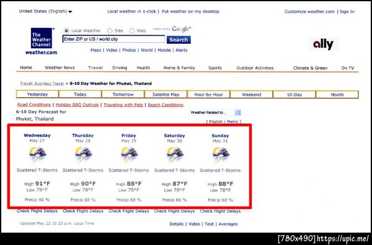Open the On TV menu
Screen dimensions: 372x245
click(348, 68)
